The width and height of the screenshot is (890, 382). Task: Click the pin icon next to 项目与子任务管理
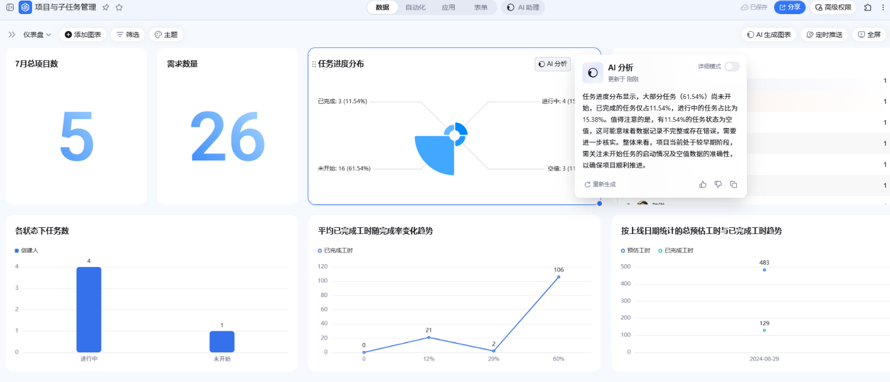click(106, 7)
